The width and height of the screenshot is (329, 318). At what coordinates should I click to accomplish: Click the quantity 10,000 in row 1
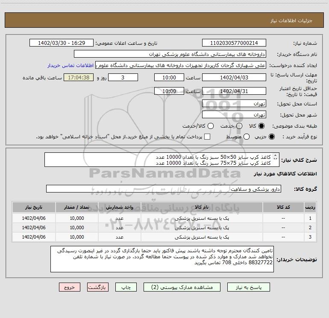[x=77, y=218]
